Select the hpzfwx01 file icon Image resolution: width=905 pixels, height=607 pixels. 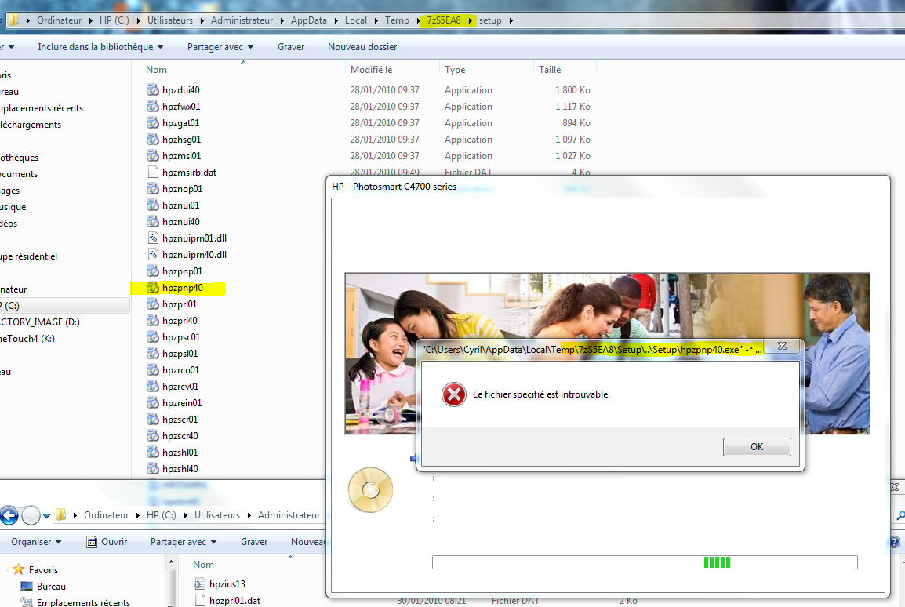click(153, 106)
